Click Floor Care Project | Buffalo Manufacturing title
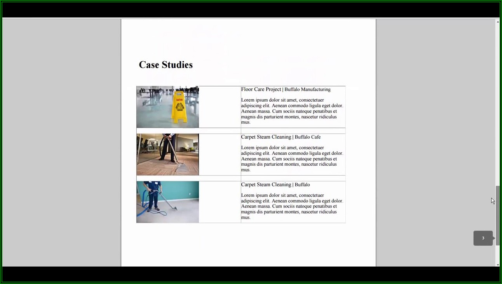This screenshot has width=502, height=284. point(286,90)
